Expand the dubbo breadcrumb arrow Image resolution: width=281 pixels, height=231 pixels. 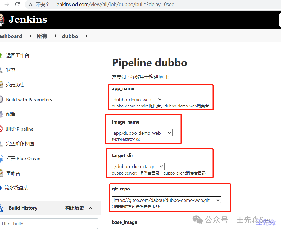(86, 36)
